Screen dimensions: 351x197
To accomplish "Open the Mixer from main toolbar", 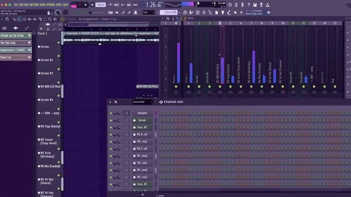I will coord(204,13).
